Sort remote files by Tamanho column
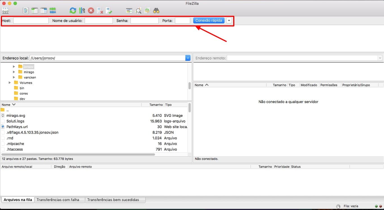 [277, 85]
